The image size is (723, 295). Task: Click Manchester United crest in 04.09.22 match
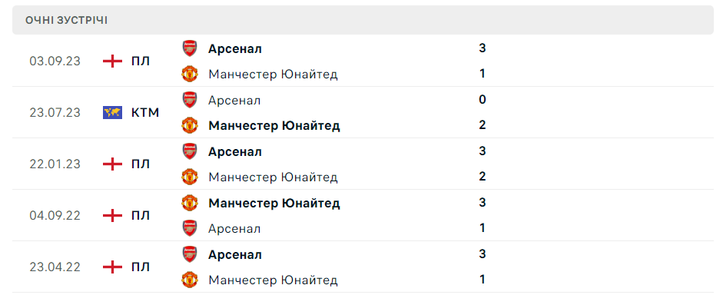pyautogui.click(x=190, y=203)
